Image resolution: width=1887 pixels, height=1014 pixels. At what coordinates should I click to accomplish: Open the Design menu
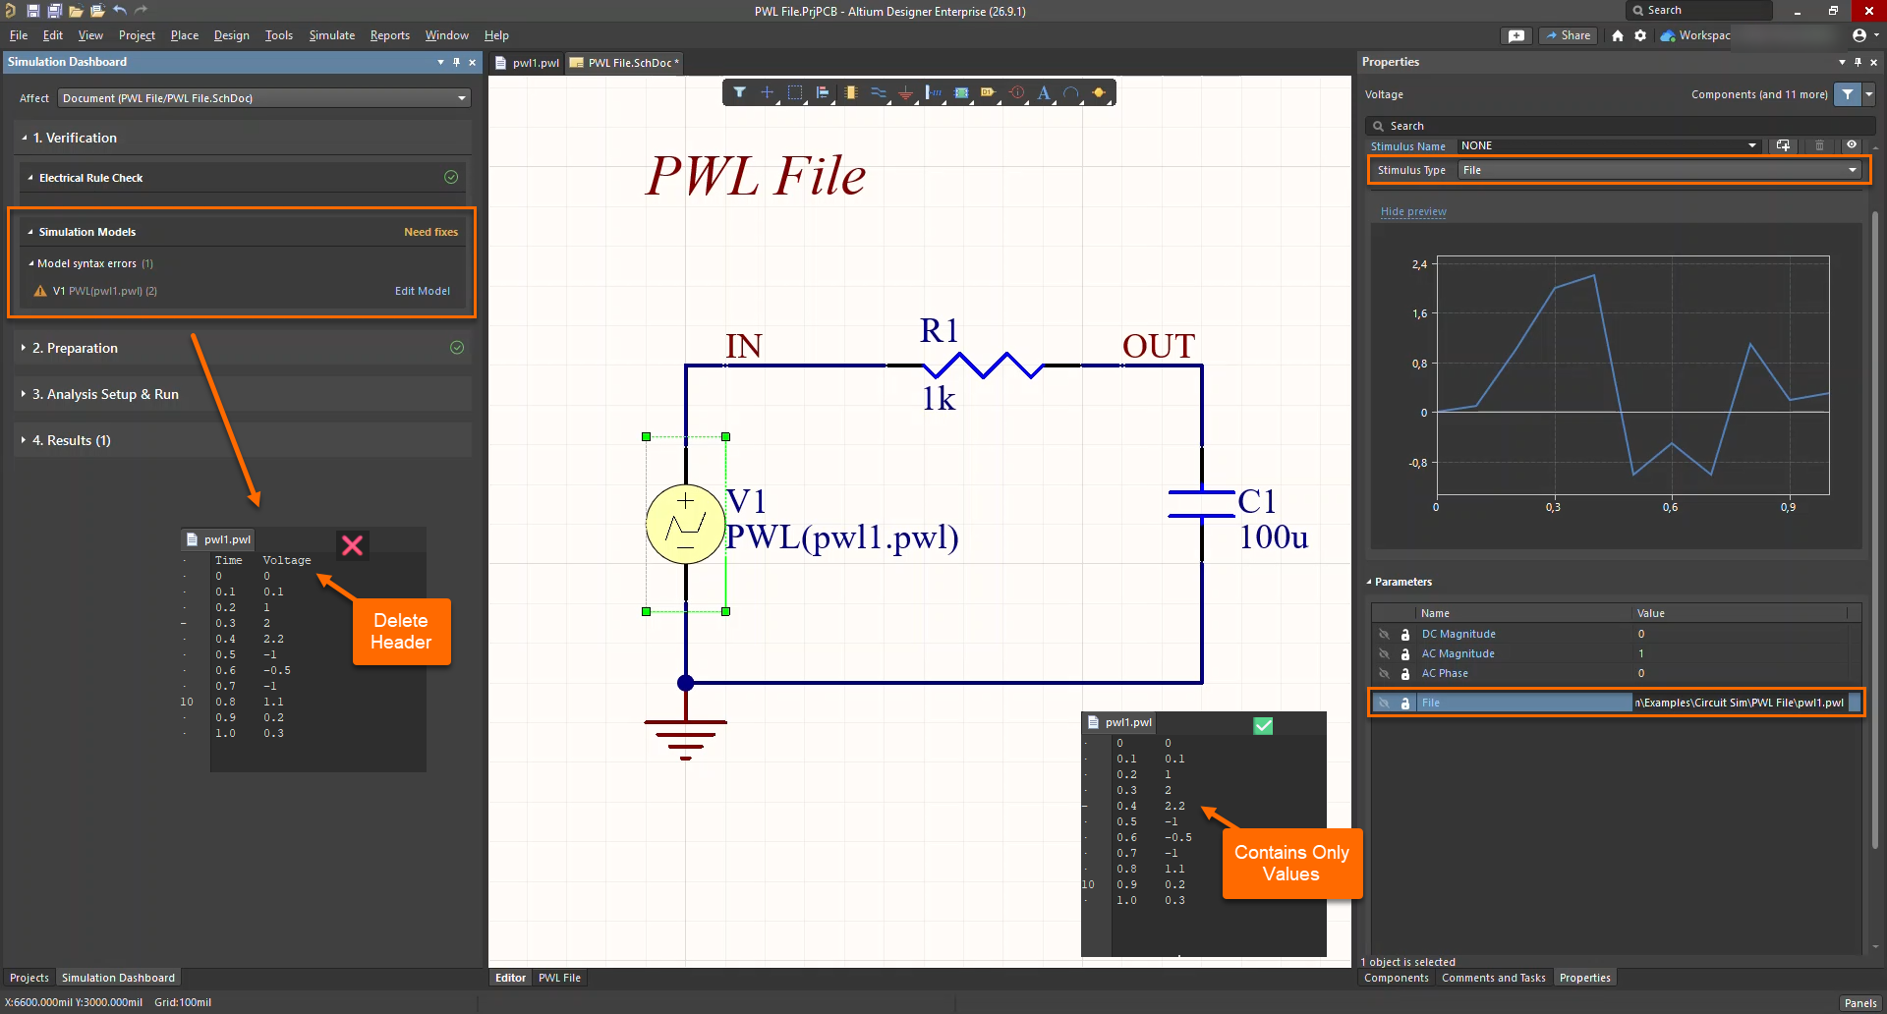(231, 35)
